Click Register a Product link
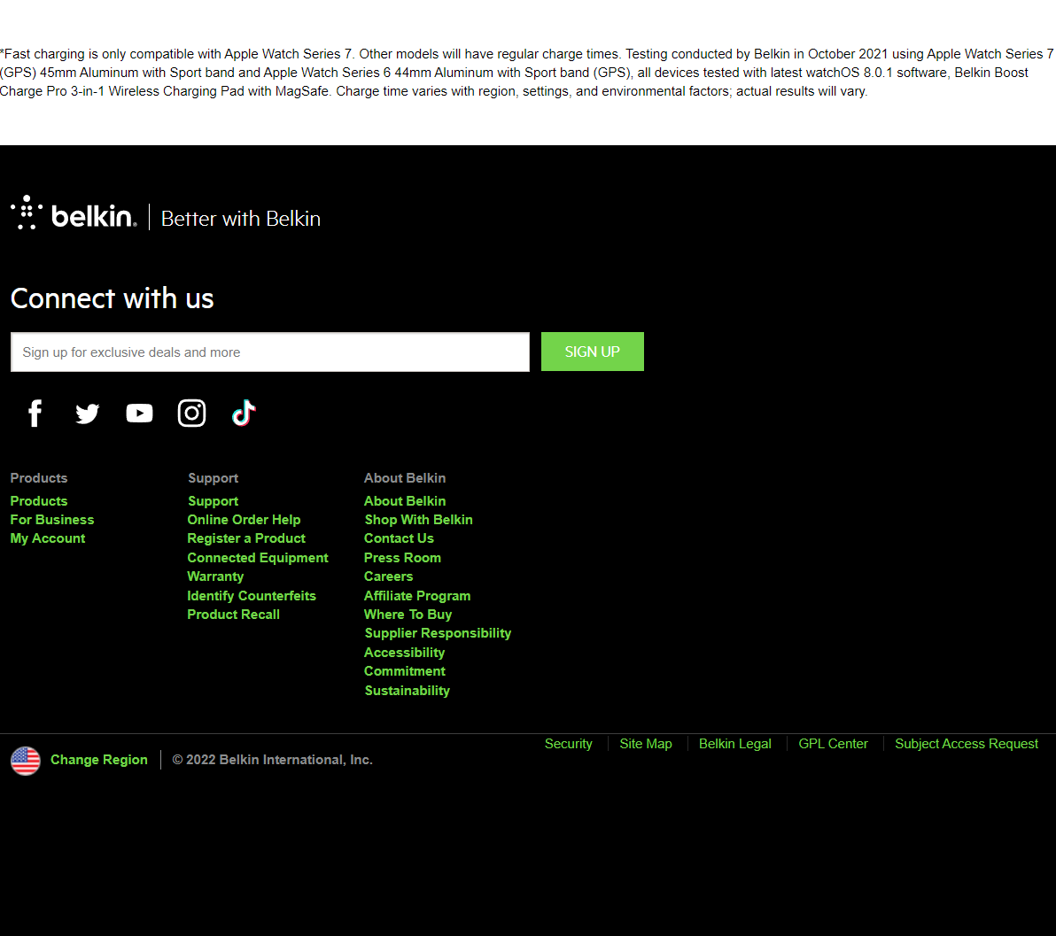 coord(246,538)
